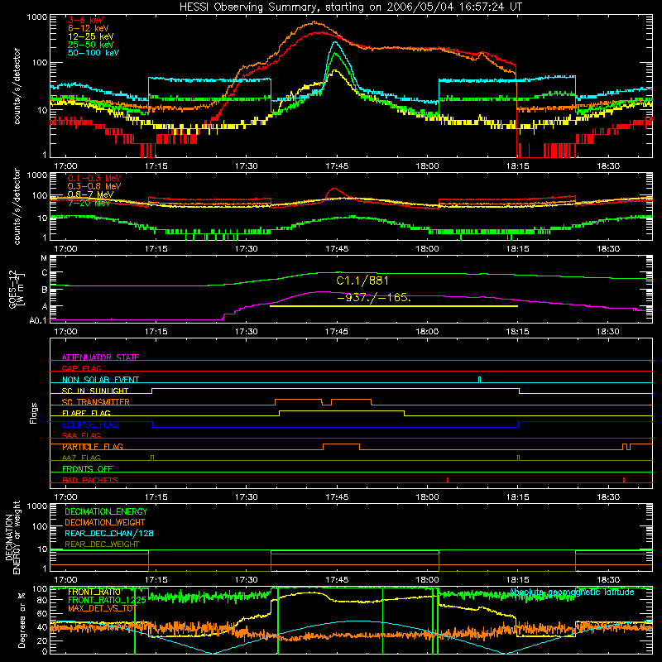Select the ATTENUATOR_STATE flag label
The width and height of the screenshot is (662, 662).
tap(100, 357)
